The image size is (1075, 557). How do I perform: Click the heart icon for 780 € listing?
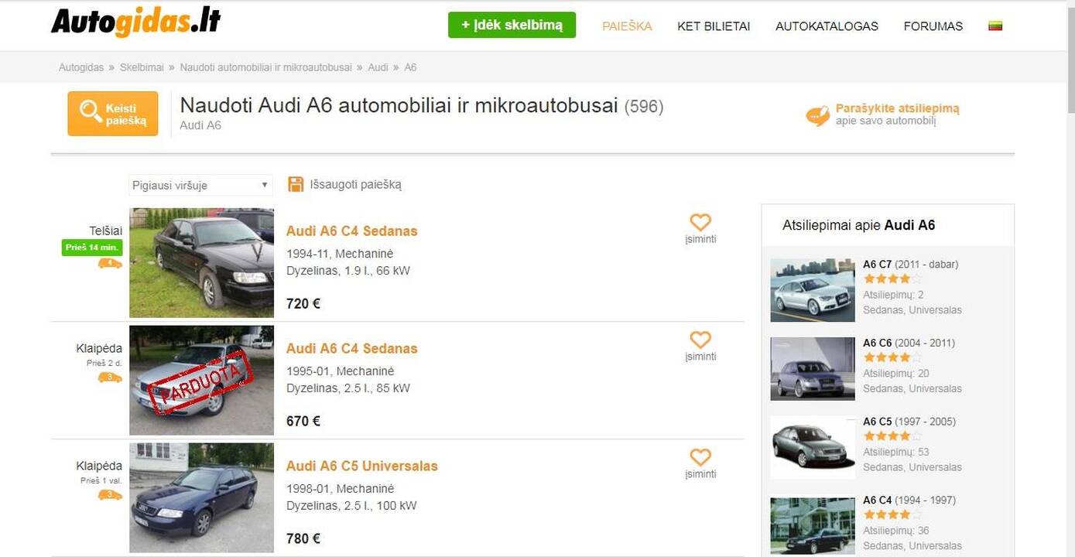(700, 457)
